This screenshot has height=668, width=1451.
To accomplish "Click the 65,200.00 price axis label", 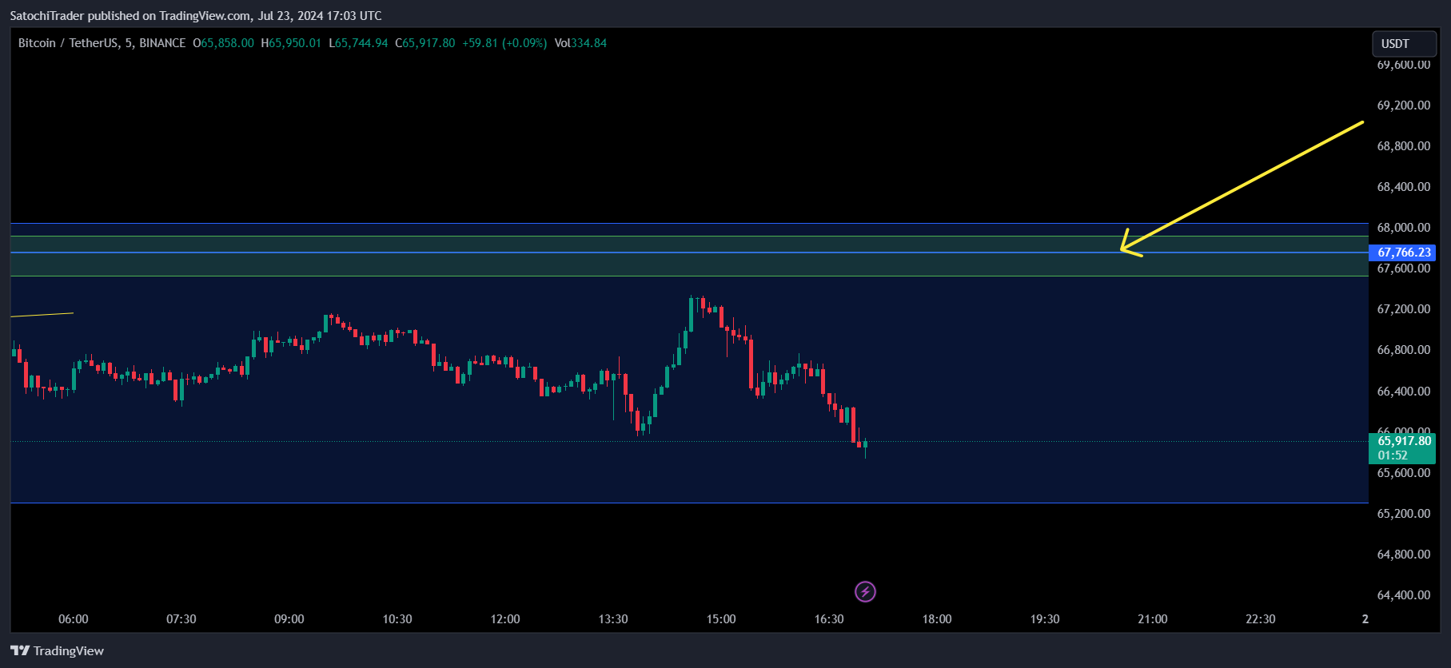I will coord(1403,514).
